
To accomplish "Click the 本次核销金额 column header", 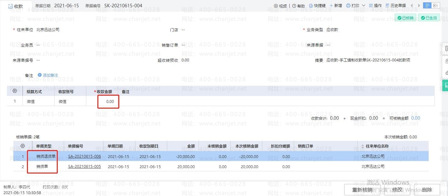I will tap(247, 146).
